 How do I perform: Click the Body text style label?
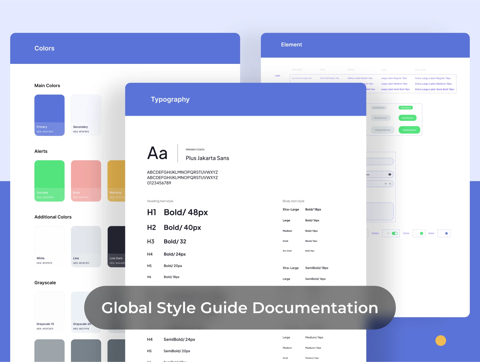(293, 201)
